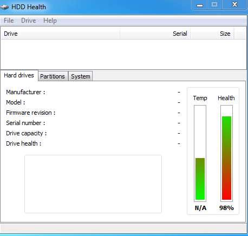The width and height of the screenshot is (248, 236).
Task: Minimize the HDD Health window
Action: coord(199,5)
